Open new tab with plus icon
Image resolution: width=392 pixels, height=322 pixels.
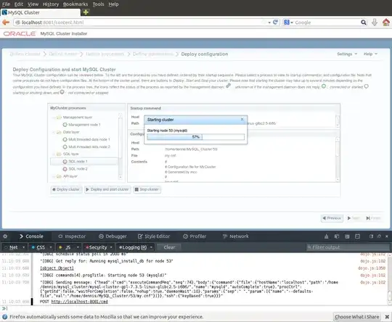[x=86, y=12]
